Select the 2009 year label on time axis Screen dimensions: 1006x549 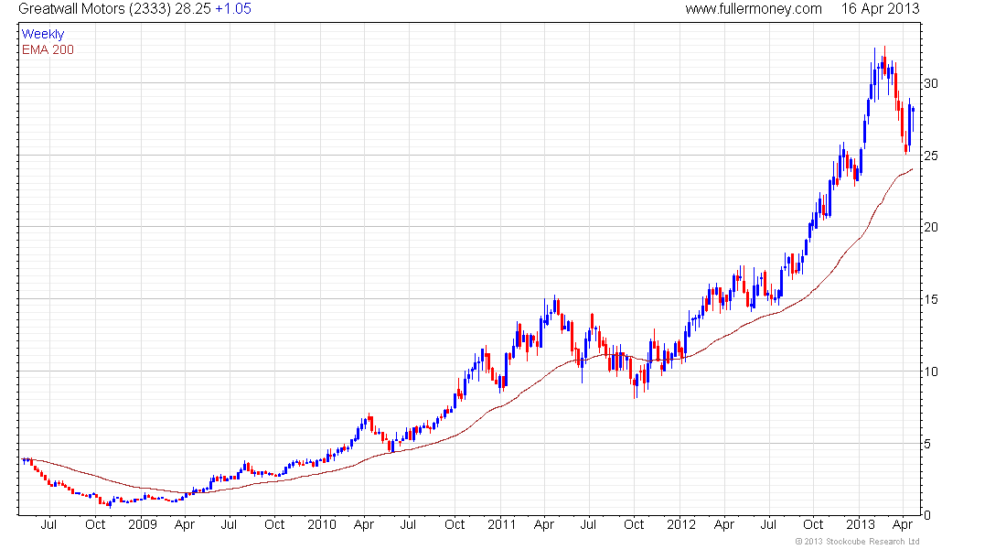[x=143, y=524]
